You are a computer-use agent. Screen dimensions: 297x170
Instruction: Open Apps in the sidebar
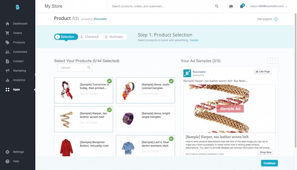tap(16, 90)
